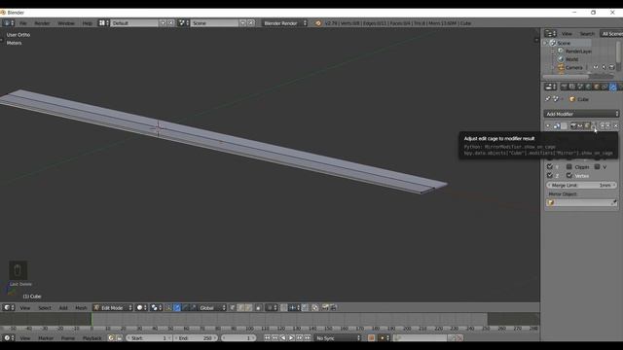
Task: Open the File menu
Action: pos(23,23)
